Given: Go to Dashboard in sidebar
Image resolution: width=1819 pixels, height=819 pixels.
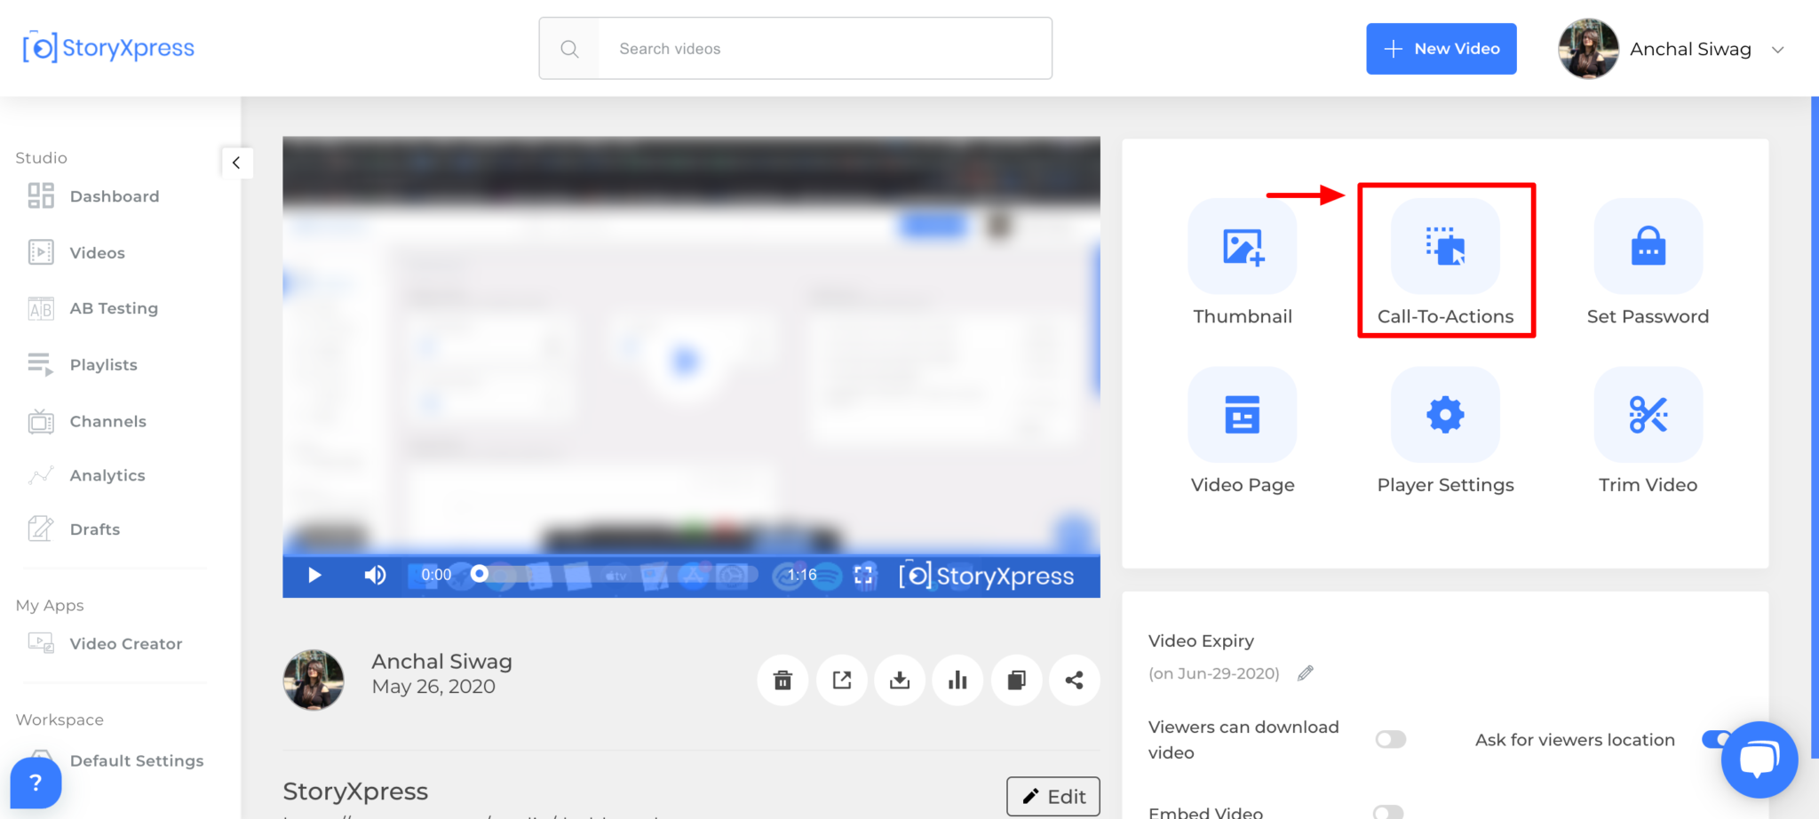Looking at the screenshot, I should (x=93, y=196).
